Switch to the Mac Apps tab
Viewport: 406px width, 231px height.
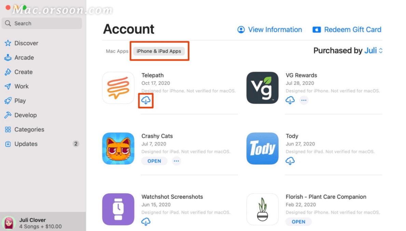point(117,51)
